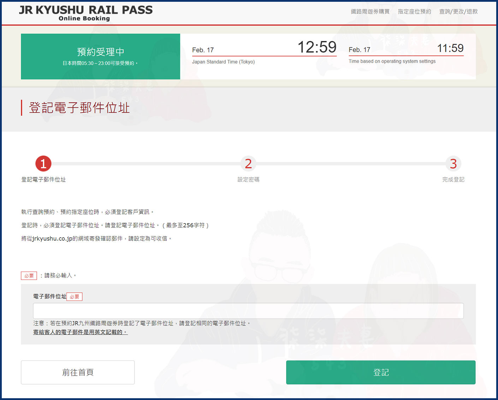Click the 登記 registration button

click(381, 372)
